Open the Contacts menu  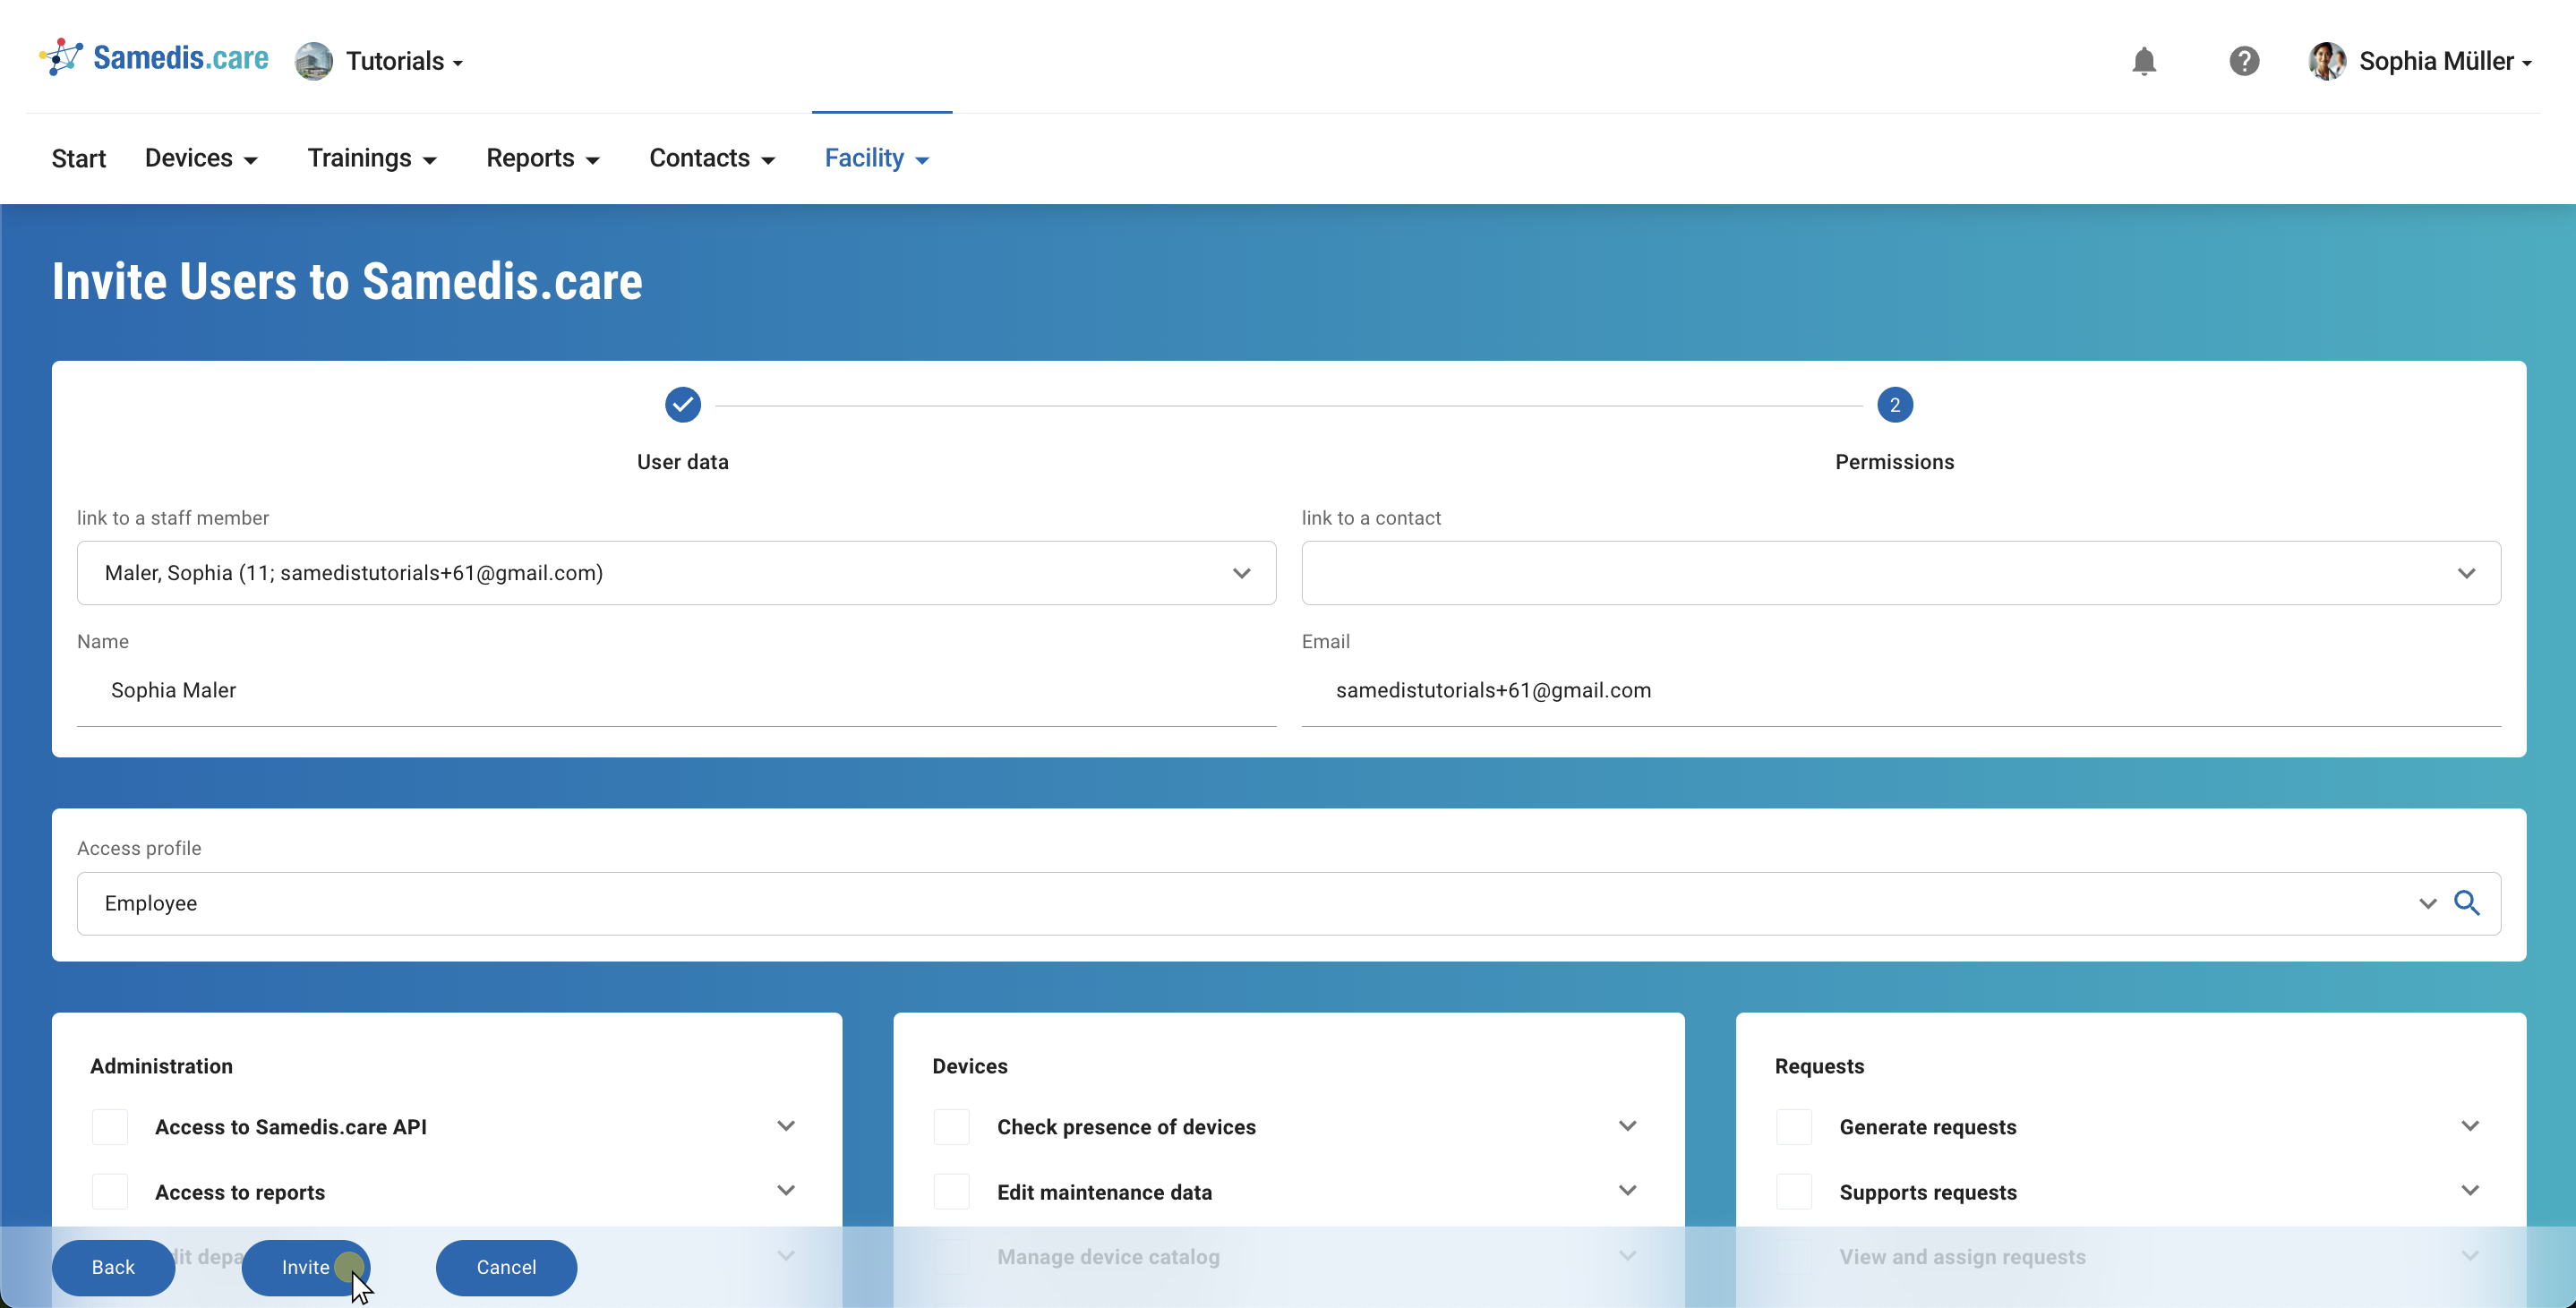click(712, 158)
